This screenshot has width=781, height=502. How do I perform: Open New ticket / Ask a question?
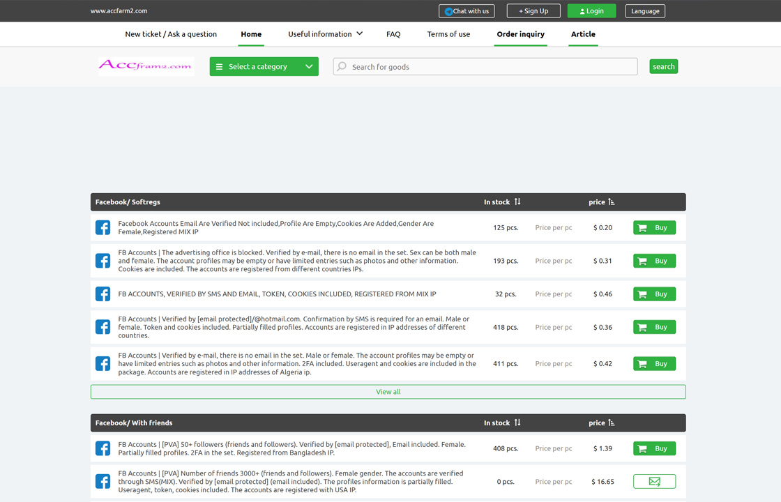(x=171, y=34)
